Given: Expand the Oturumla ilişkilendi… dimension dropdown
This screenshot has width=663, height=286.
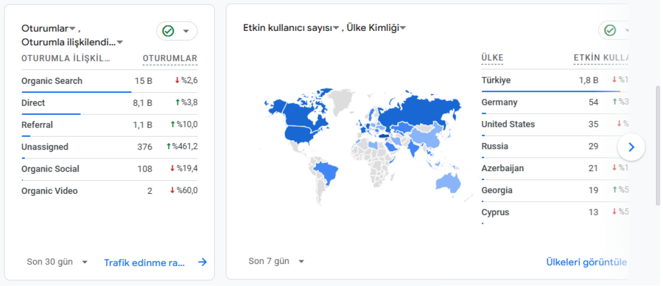Looking at the screenshot, I should (120, 43).
